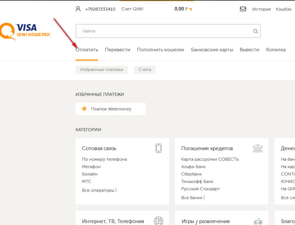Open the Банковские карты tab
Screen dimensions: 295x225
[x=212, y=50]
